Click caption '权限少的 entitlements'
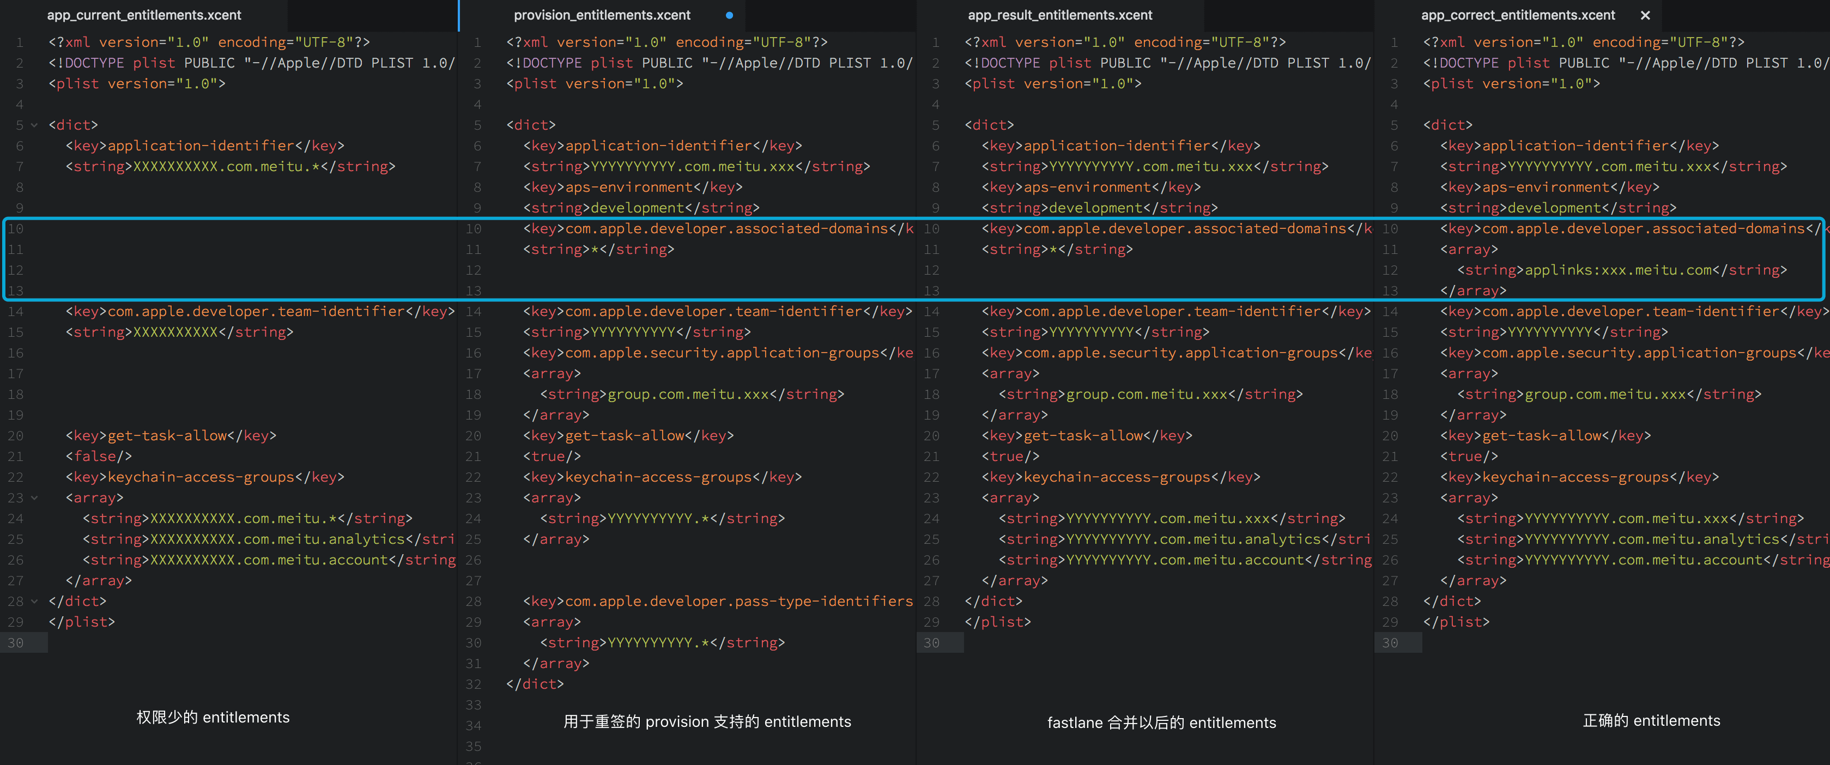 coord(213,718)
